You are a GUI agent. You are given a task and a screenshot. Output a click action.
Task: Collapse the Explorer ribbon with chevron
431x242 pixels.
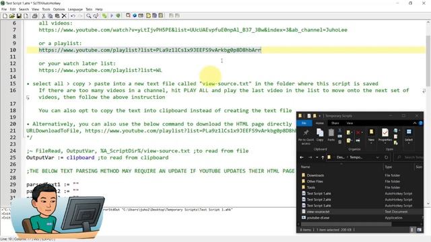coord(415,123)
